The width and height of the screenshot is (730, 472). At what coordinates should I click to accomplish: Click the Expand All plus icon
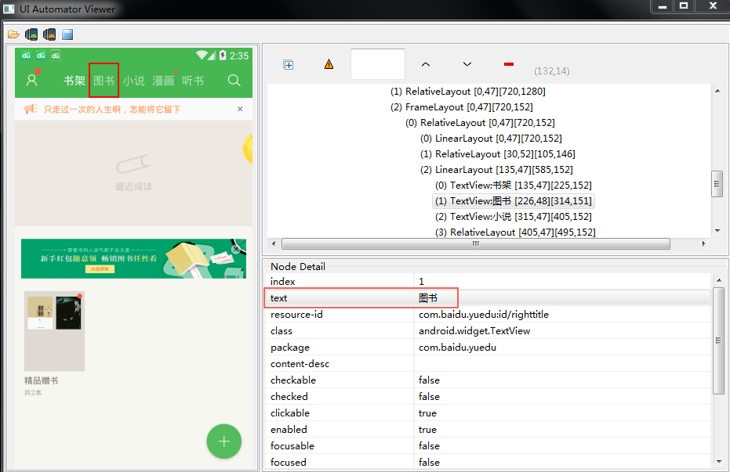click(x=289, y=64)
